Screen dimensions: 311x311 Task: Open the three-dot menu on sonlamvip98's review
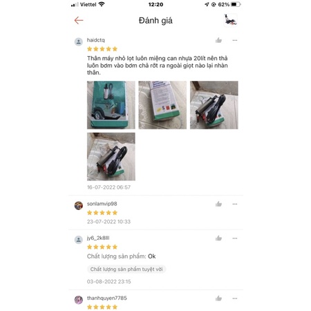coord(235,204)
